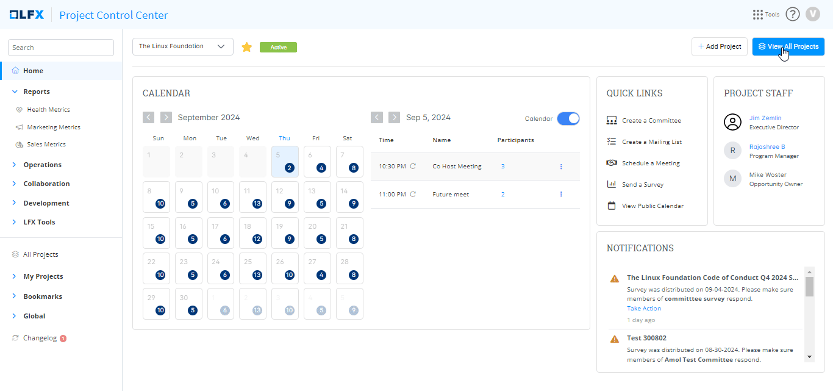Go to previous month in calendar
The width and height of the screenshot is (833, 391).
pos(148,118)
